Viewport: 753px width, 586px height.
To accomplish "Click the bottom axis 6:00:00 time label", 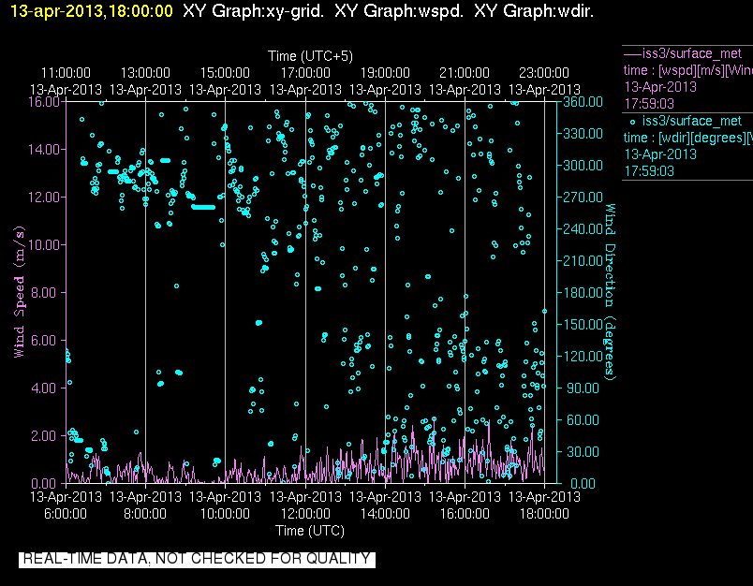I will tap(66, 514).
